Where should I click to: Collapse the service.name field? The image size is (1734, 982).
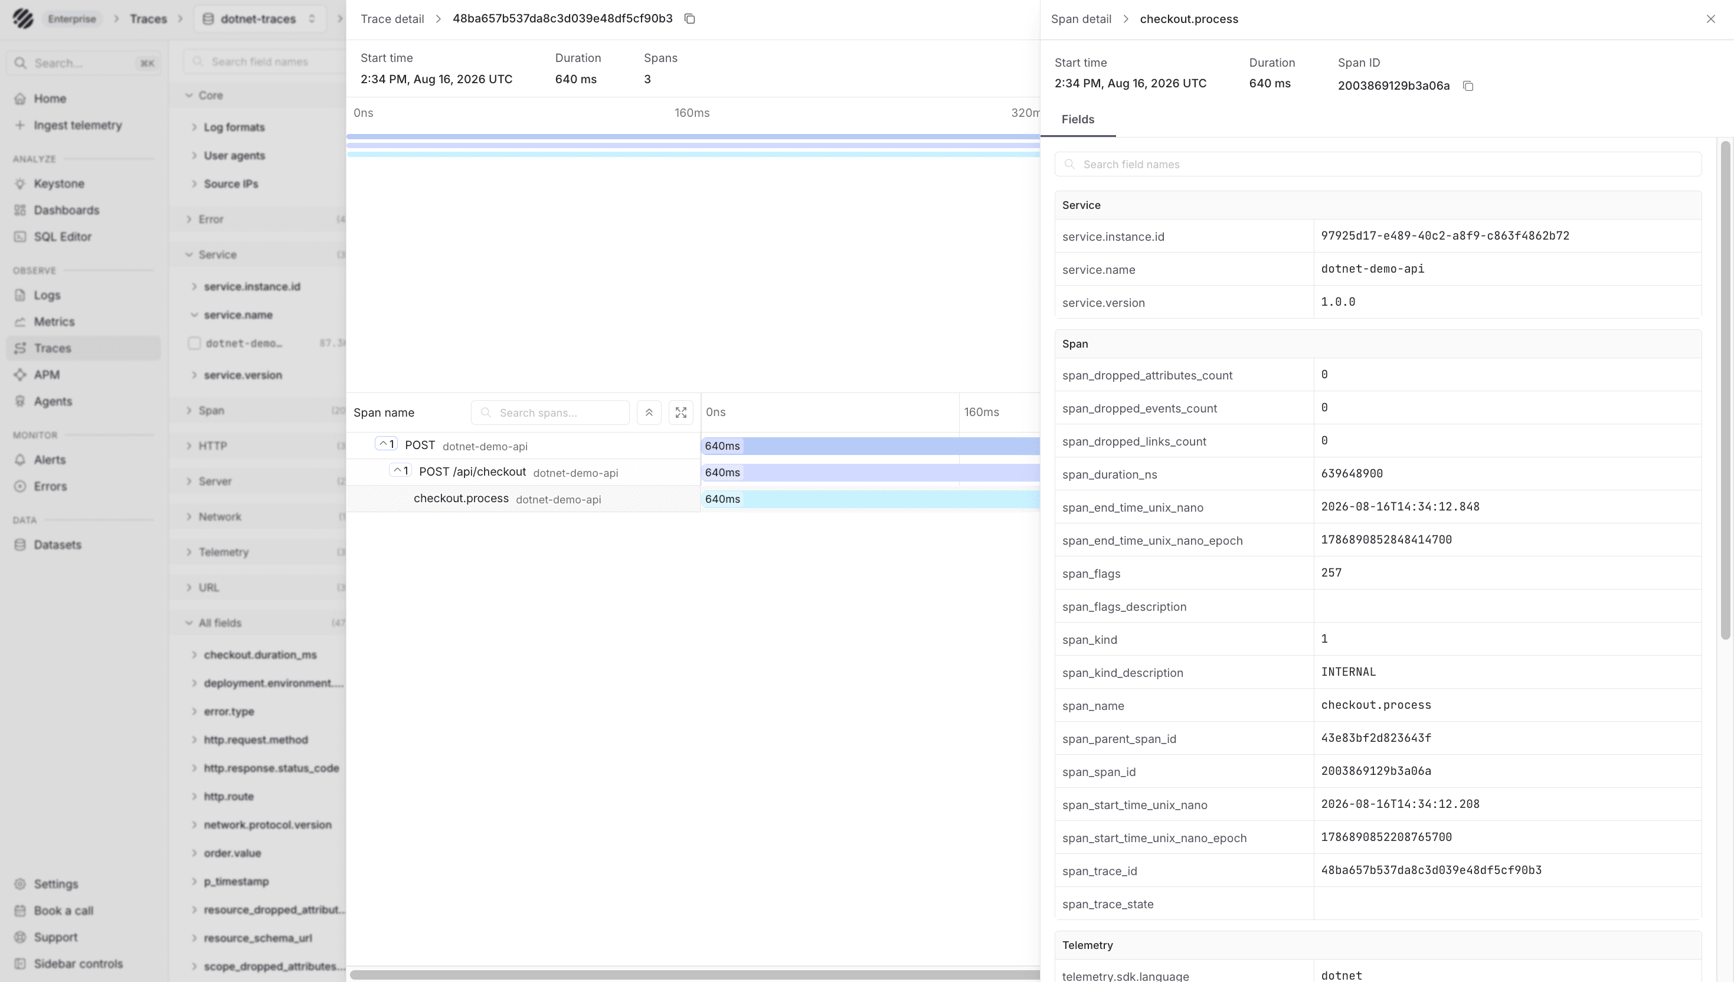click(194, 315)
